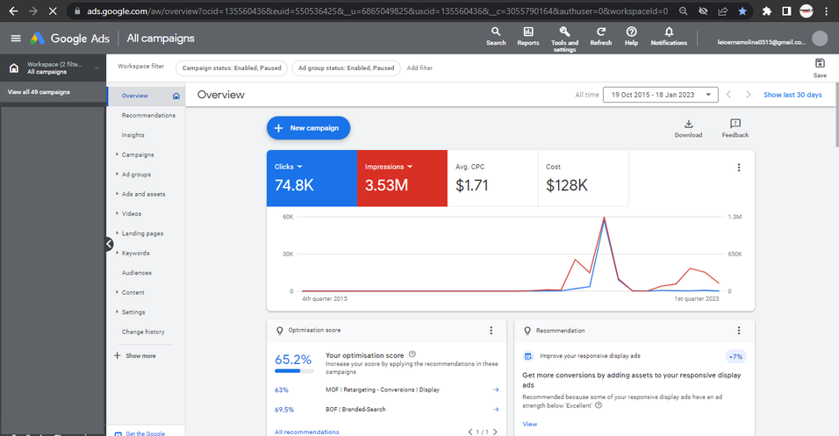Viewport: 839px width, 436px height.
Task: Select Recommendations in left navigation
Action: (x=148, y=115)
